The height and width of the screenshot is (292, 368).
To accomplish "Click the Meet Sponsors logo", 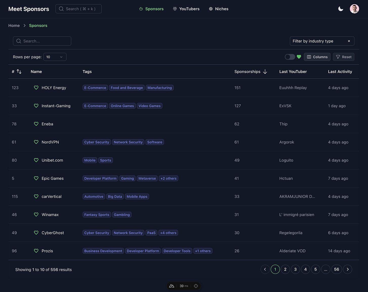I will tap(29, 9).
